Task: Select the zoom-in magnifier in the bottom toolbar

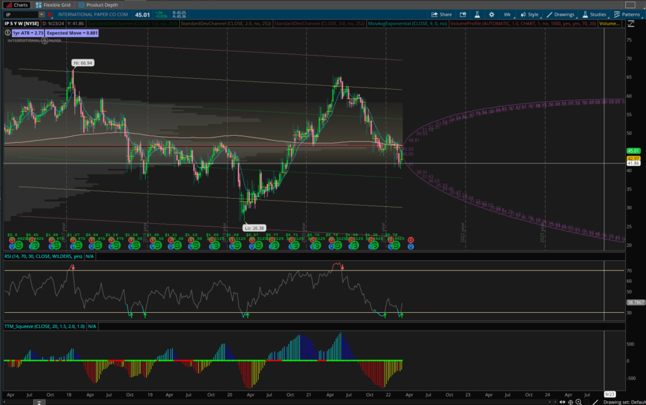Action: (578, 402)
